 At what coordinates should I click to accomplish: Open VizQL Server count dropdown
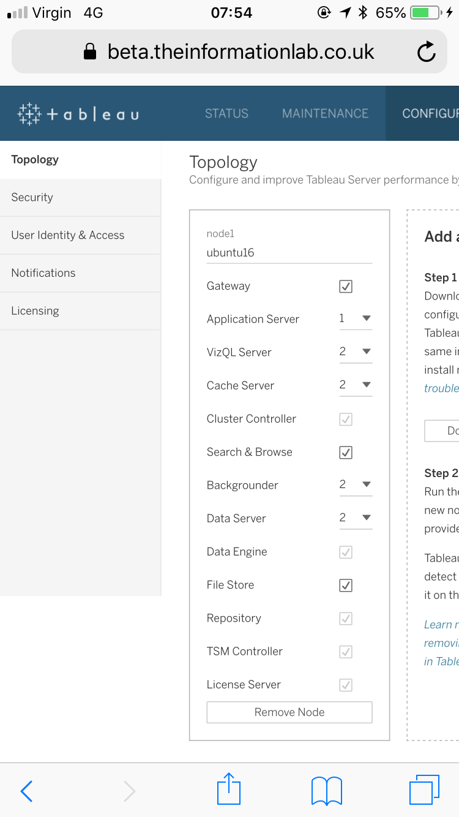[x=356, y=352]
